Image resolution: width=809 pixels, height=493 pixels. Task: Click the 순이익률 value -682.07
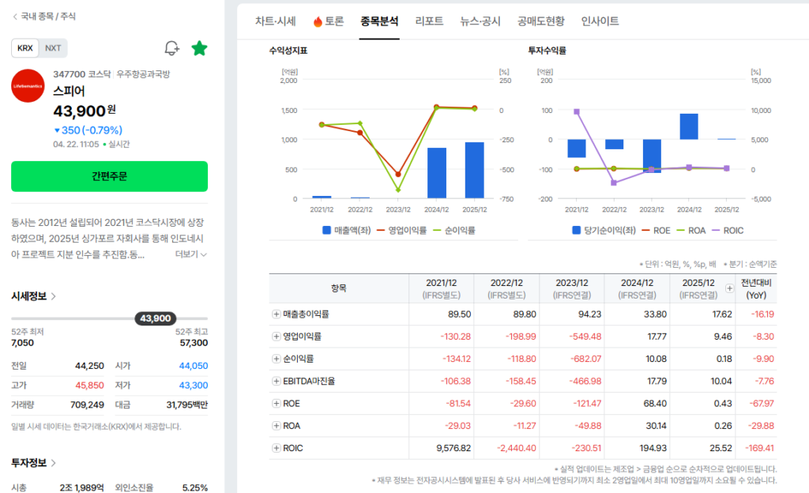pos(585,359)
